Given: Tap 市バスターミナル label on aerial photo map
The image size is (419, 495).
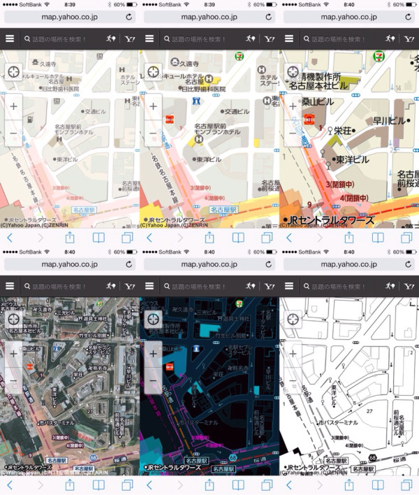Looking at the screenshot, I should (x=55, y=422).
